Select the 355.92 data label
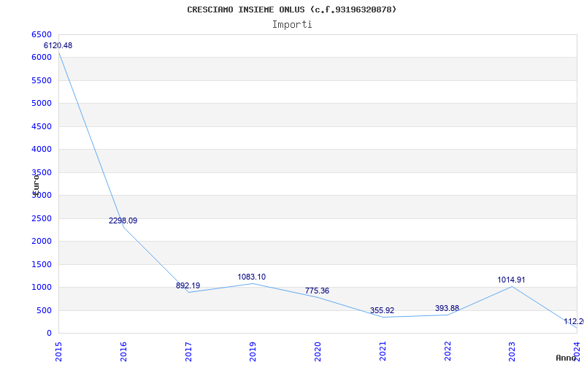The image size is (584, 365). (x=382, y=310)
